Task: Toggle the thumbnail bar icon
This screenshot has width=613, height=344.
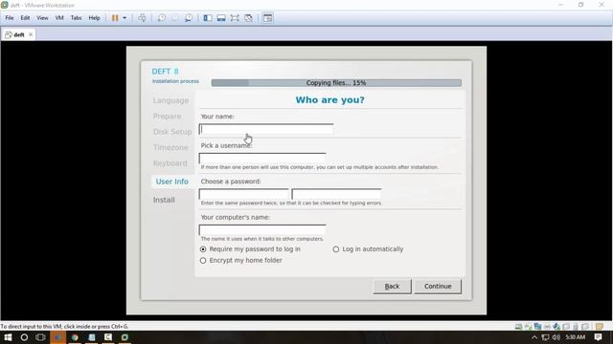Action: coord(221,18)
